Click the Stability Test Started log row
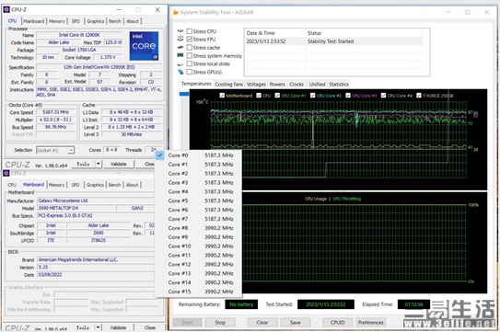This screenshot has height=332, width=500. 333,41
